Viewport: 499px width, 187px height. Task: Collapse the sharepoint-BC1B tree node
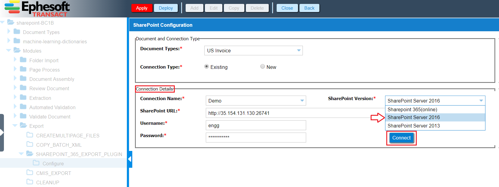click(x=2, y=23)
